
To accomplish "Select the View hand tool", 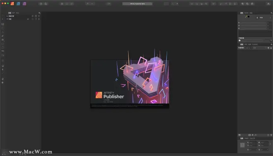I will [x=2, y=79].
